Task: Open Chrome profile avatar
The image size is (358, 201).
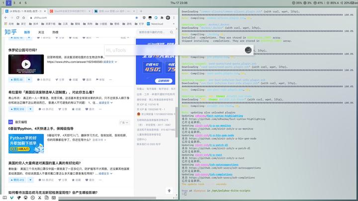Action: (x=168, y=18)
